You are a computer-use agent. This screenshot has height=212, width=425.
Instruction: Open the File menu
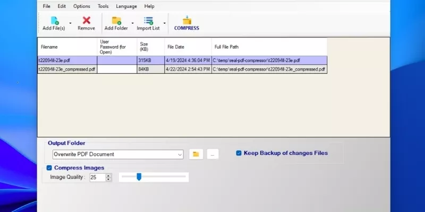click(x=47, y=6)
